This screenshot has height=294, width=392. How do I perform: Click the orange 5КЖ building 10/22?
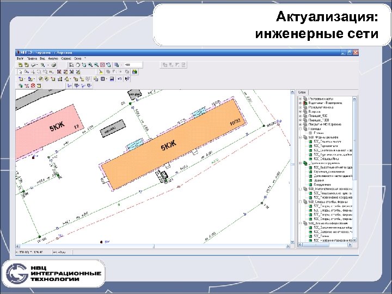(x=173, y=144)
